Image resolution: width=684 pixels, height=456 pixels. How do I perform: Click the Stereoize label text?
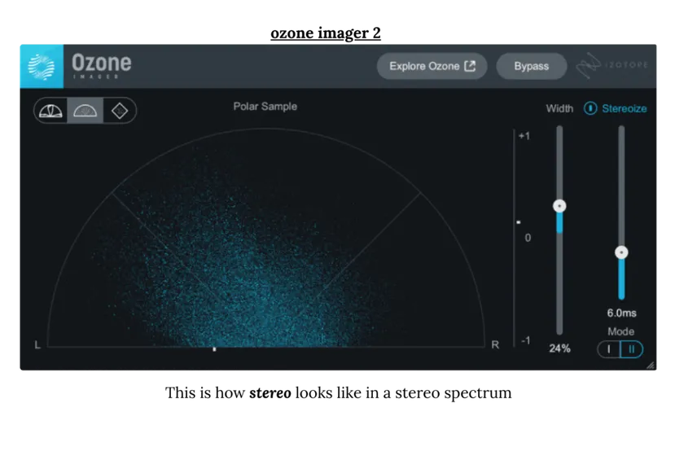625,108
